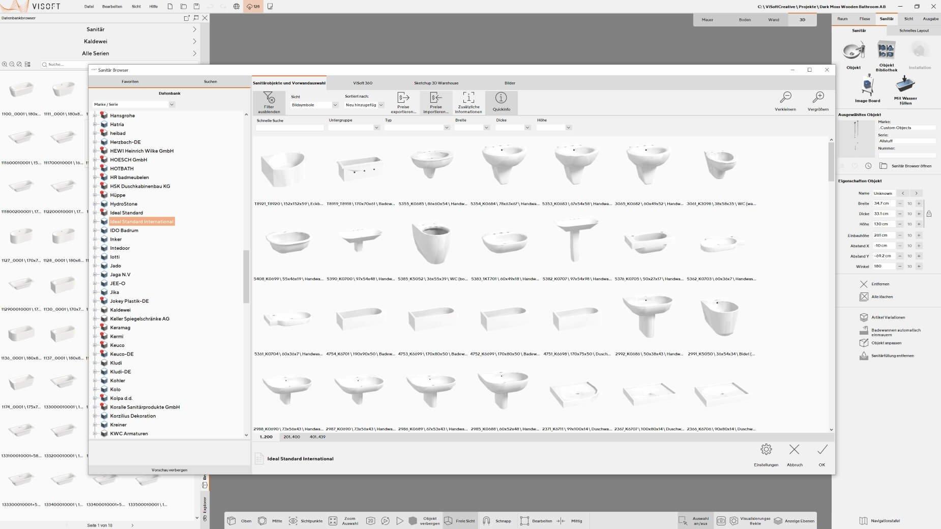Screen dimensions: 941x529
Task: Open Fliese tab in right panel
Action: click(x=865, y=19)
